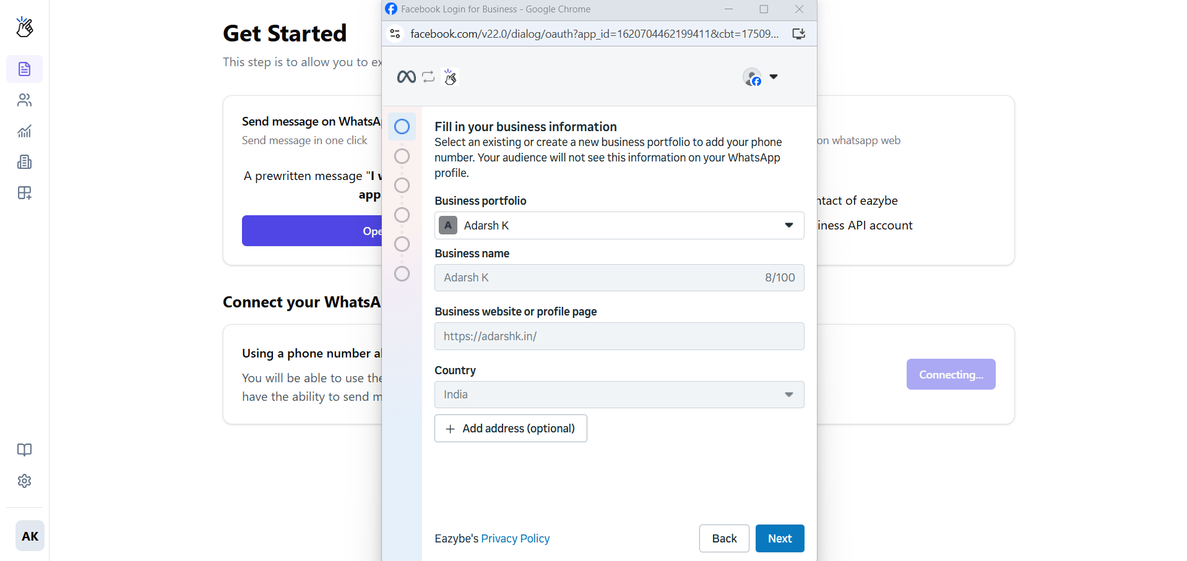Select the third step circle in progress list
This screenshot has width=1187, height=561.
tap(402, 185)
